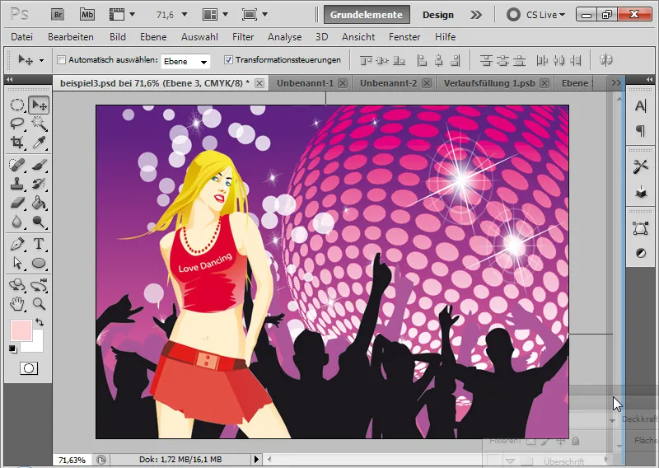Select the Eraser tool
Viewport: 659px width, 468px height.
tap(17, 203)
